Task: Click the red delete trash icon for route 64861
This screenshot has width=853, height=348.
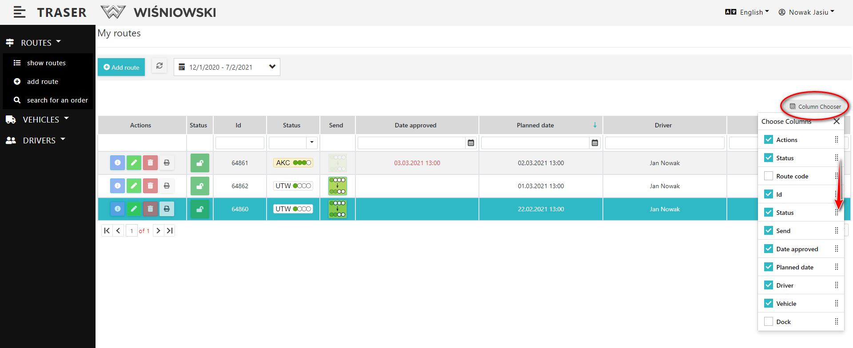Action: click(150, 163)
